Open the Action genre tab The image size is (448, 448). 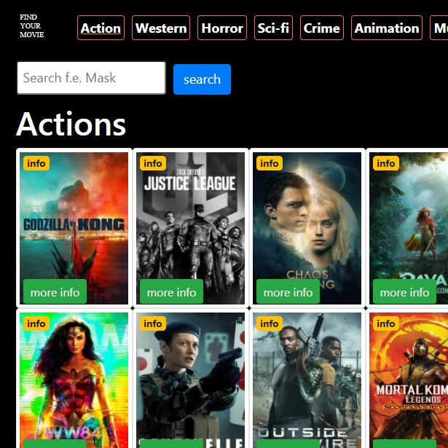(x=101, y=28)
